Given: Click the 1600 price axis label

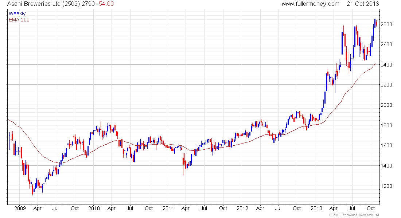Looking at the screenshot, I should click(386, 145).
